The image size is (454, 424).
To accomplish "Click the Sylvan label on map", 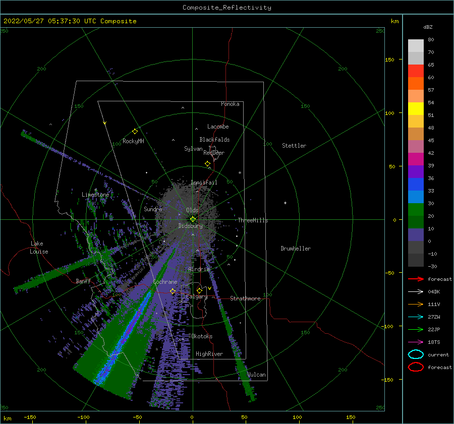I will point(193,149).
